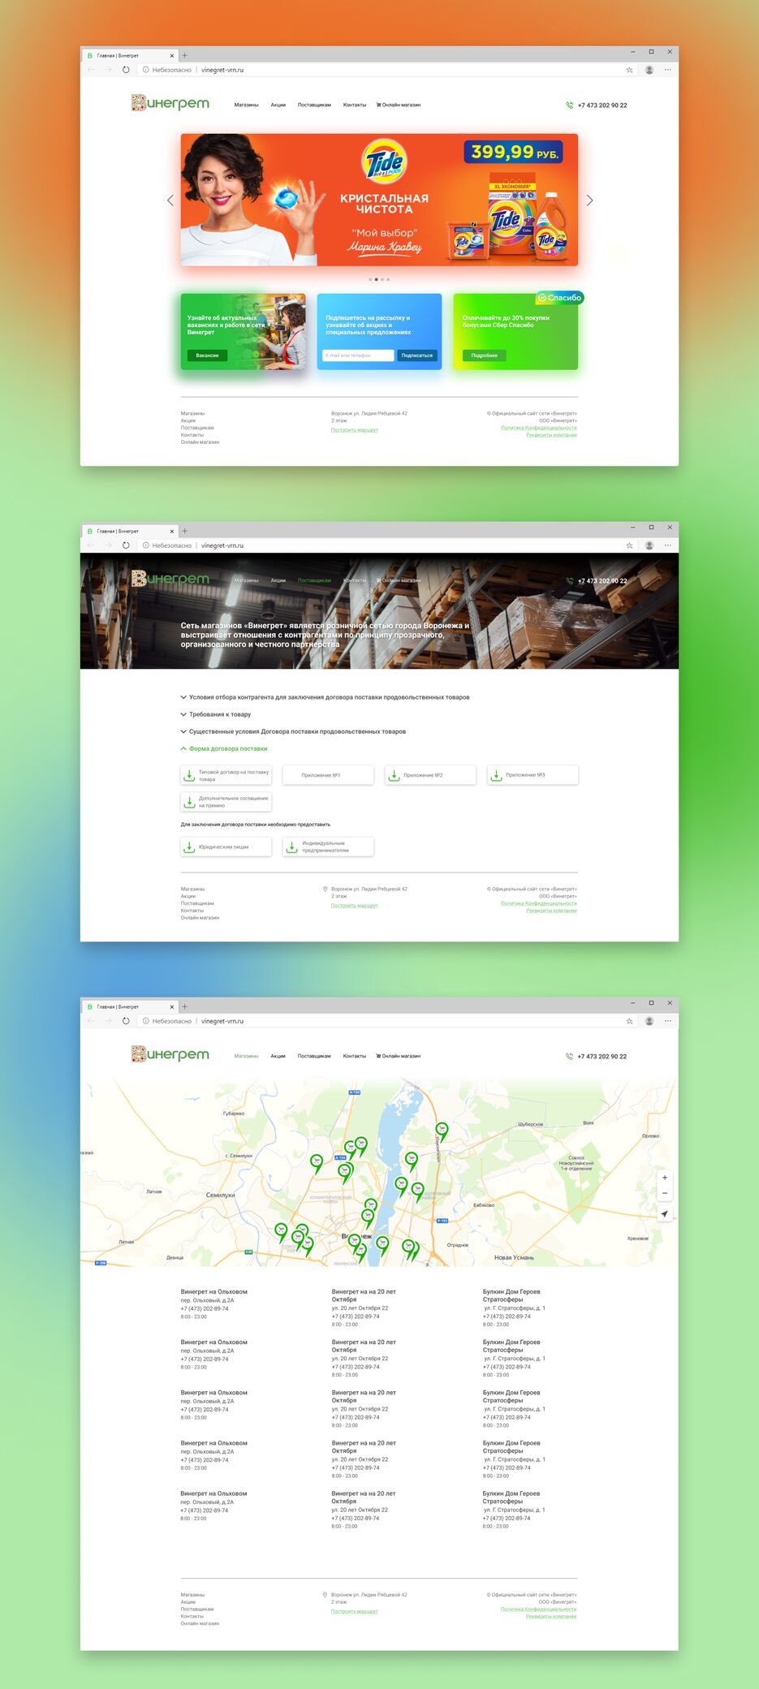Collapse the Форма договора поставки section
This screenshot has width=759, height=1689.
(224, 748)
